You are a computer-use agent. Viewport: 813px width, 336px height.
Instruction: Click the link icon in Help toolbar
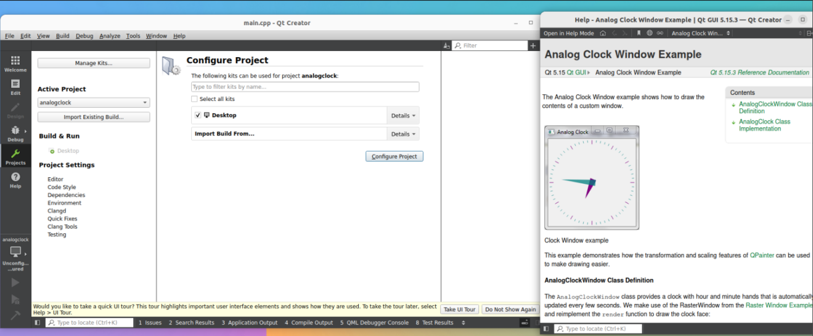click(x=660, y=33)
